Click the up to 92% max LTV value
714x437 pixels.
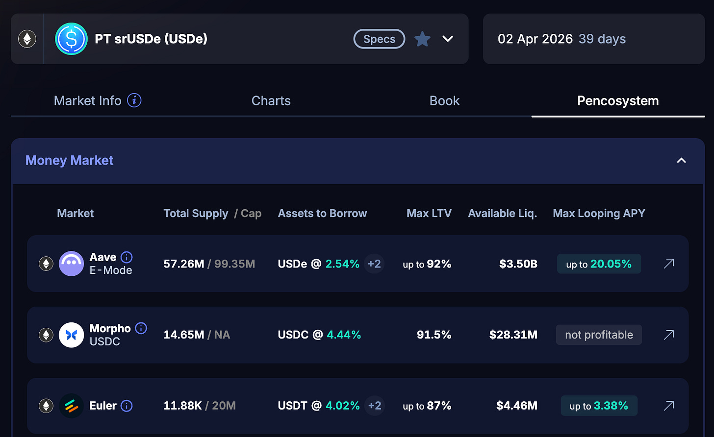tap(427, 264)
